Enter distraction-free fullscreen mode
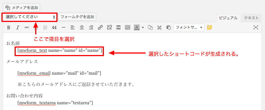265x110 pixels. tap(256, 27)
